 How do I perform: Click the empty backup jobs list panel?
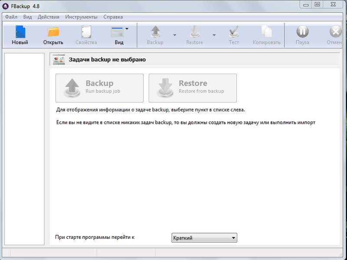click(24, 149)
